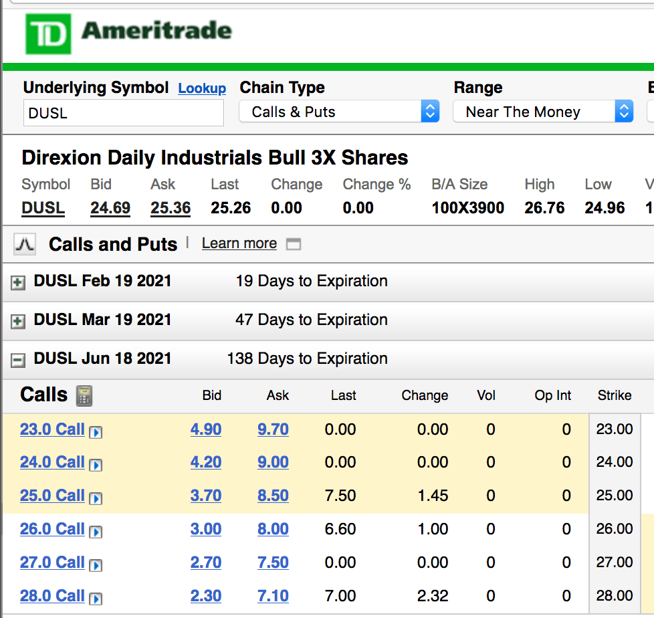Click the underlying bid price 24.69
Image resolution: width=654 pixels, height=618 pixels.
tap(110, 208)
